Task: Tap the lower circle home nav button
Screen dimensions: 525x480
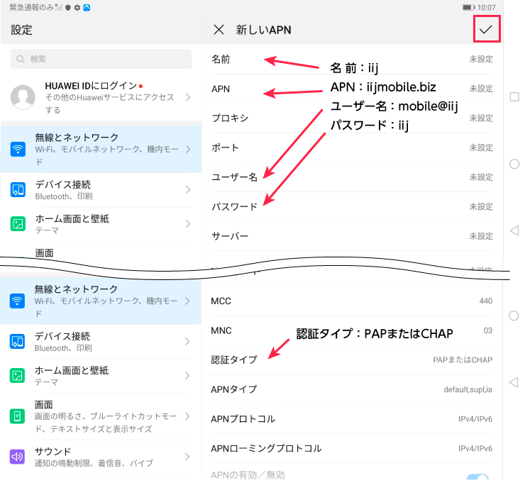Action: [x=514, y=316]
